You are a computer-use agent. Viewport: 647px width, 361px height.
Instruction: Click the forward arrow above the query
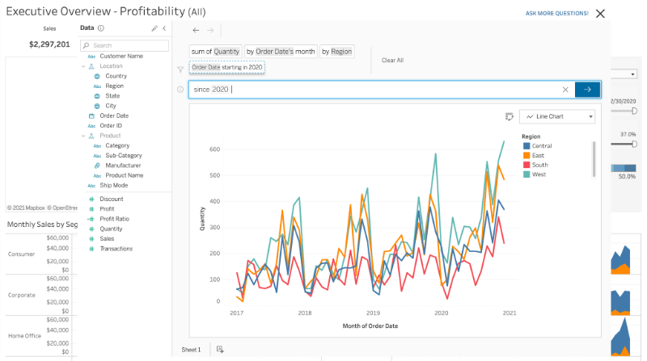[x=210, y=30]
